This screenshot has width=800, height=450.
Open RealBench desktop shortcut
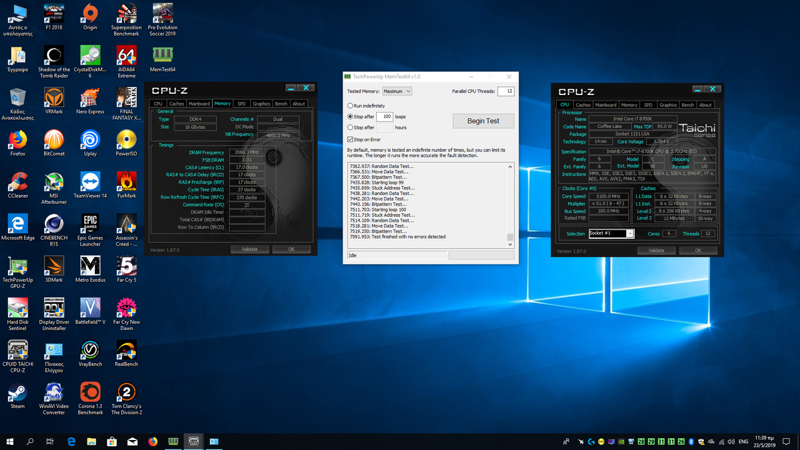click(x=126, y=352)
